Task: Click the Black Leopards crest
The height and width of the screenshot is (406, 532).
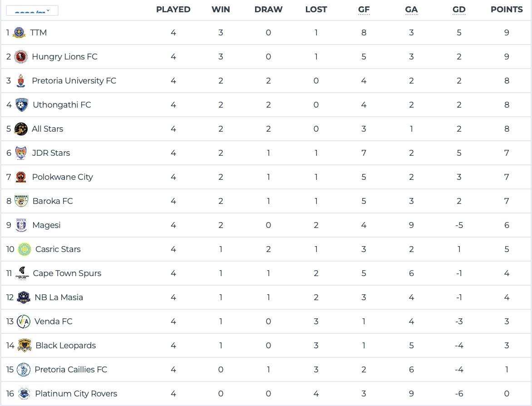Action: [x=25, y=346]
